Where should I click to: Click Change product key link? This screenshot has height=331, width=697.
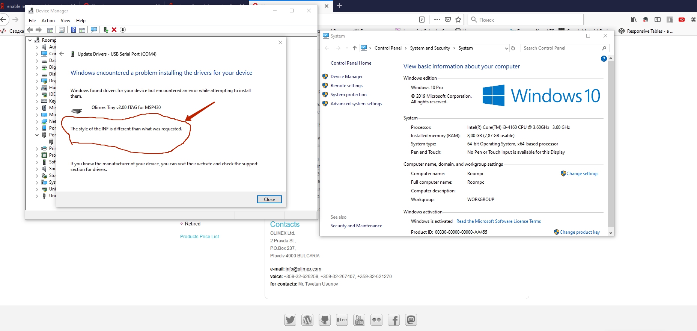(x=579, y=232)
